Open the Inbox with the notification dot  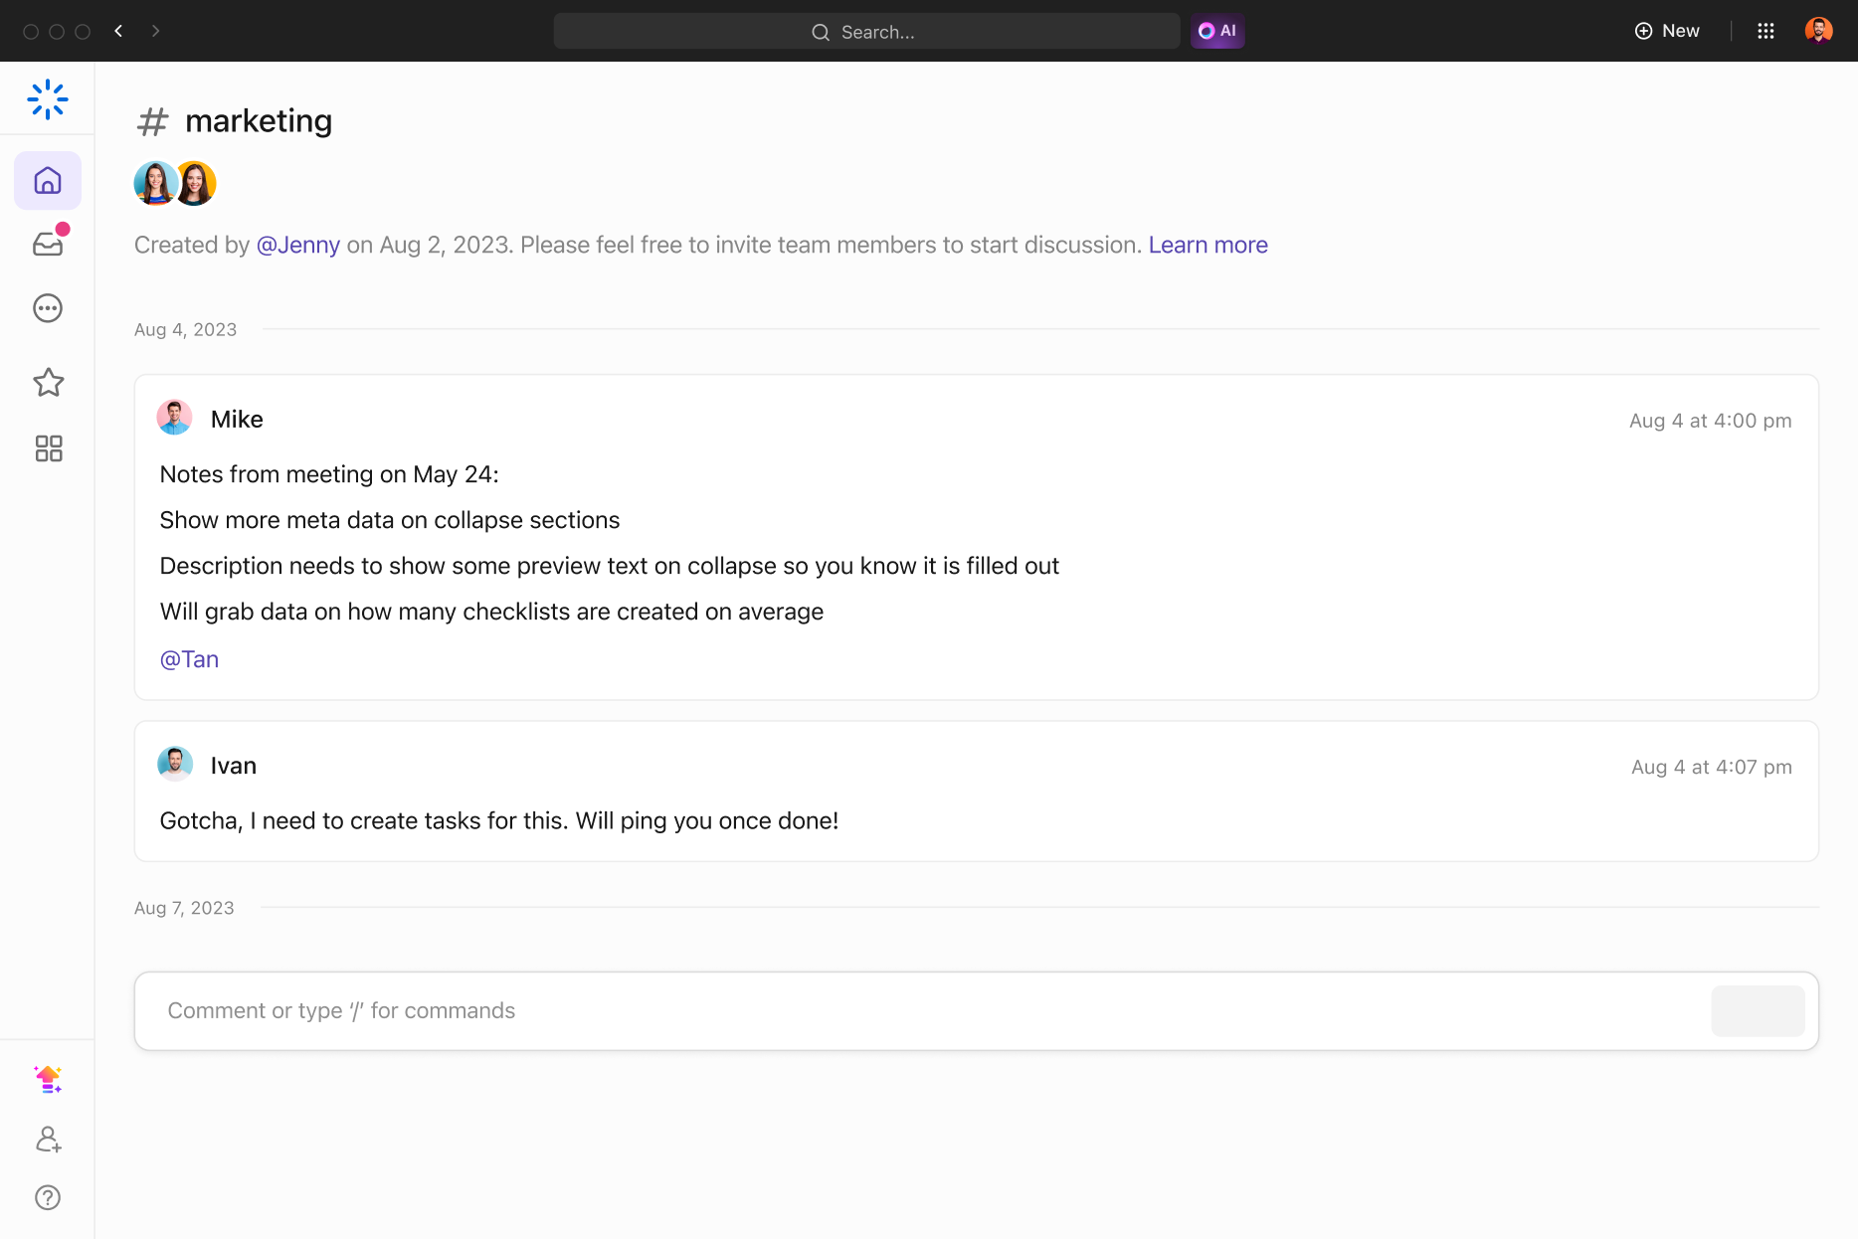47,244
